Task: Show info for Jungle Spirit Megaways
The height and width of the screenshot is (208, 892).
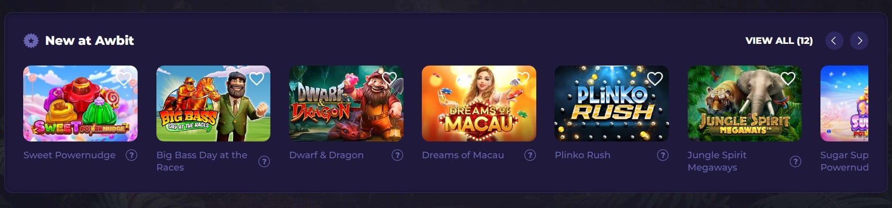Action: tap(795, 162)
